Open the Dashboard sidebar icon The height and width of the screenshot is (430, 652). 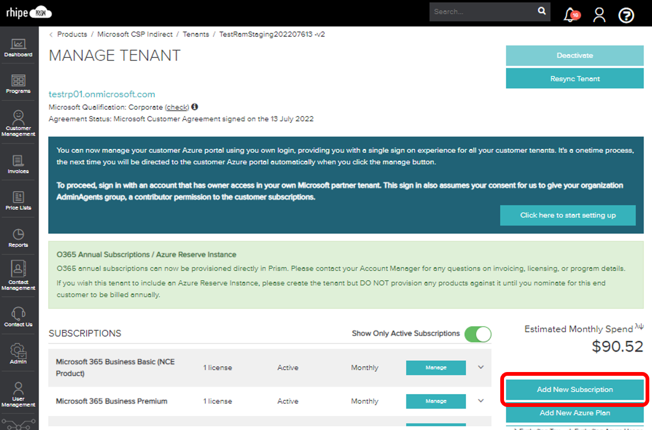click(x=18, y=47)
